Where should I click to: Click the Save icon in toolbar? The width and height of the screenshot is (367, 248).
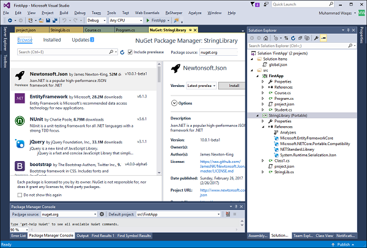pos(48,21)
